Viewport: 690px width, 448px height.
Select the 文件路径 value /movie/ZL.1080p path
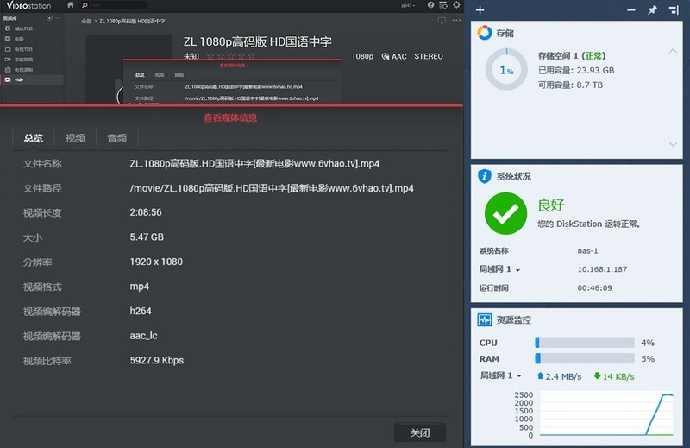tap(272, 188)
